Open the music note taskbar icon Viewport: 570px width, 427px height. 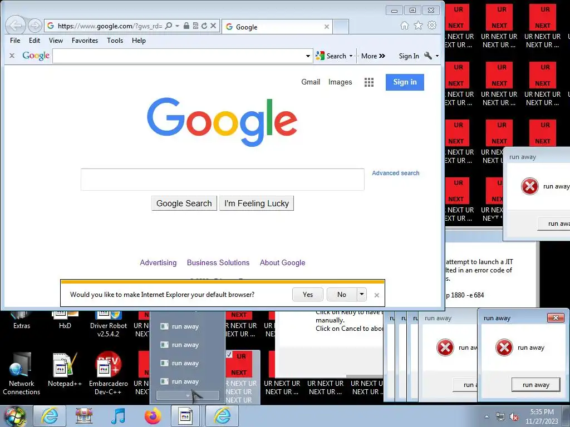pyautogui.click(x=118, y=416)
